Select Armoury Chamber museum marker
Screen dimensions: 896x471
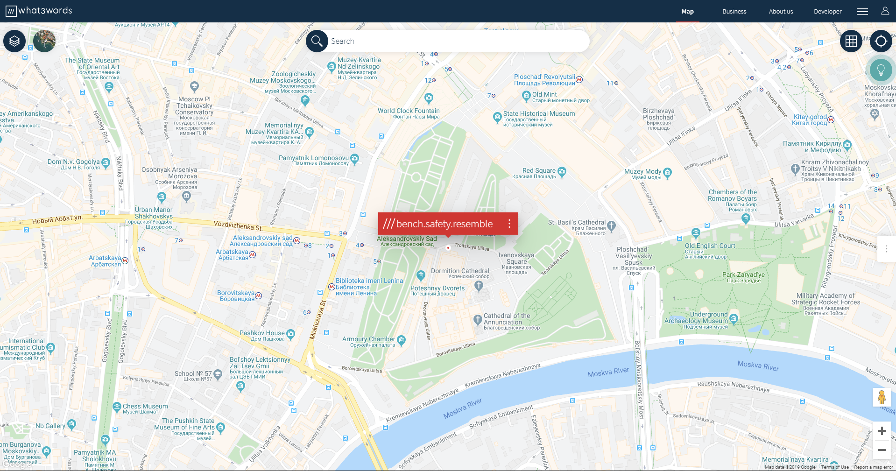click(x=401, y=340)
